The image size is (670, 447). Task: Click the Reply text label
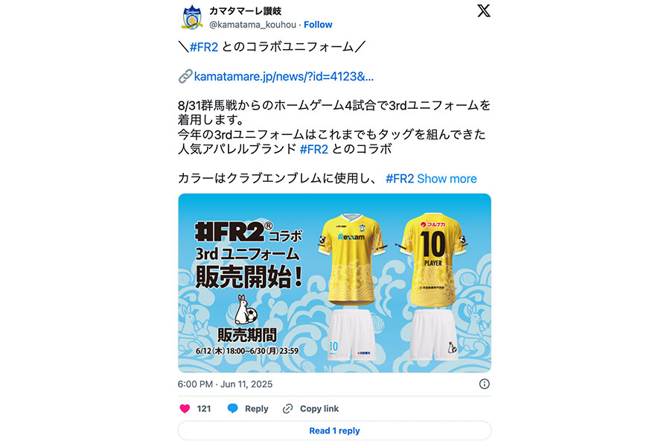point(256,409)
